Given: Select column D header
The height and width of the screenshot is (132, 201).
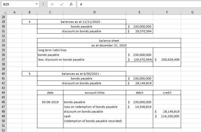Looking at the screenshot, I should point(95,12).
